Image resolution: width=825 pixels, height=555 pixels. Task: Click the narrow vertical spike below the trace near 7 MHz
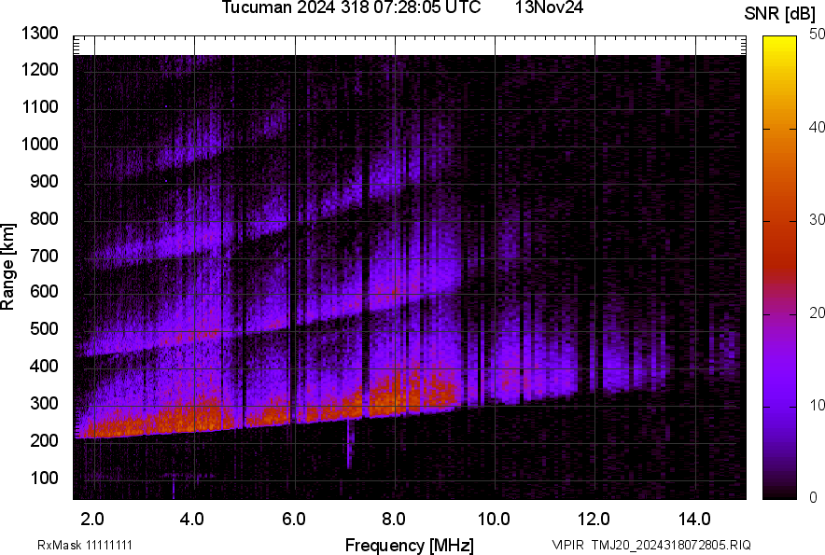point(350,444)
